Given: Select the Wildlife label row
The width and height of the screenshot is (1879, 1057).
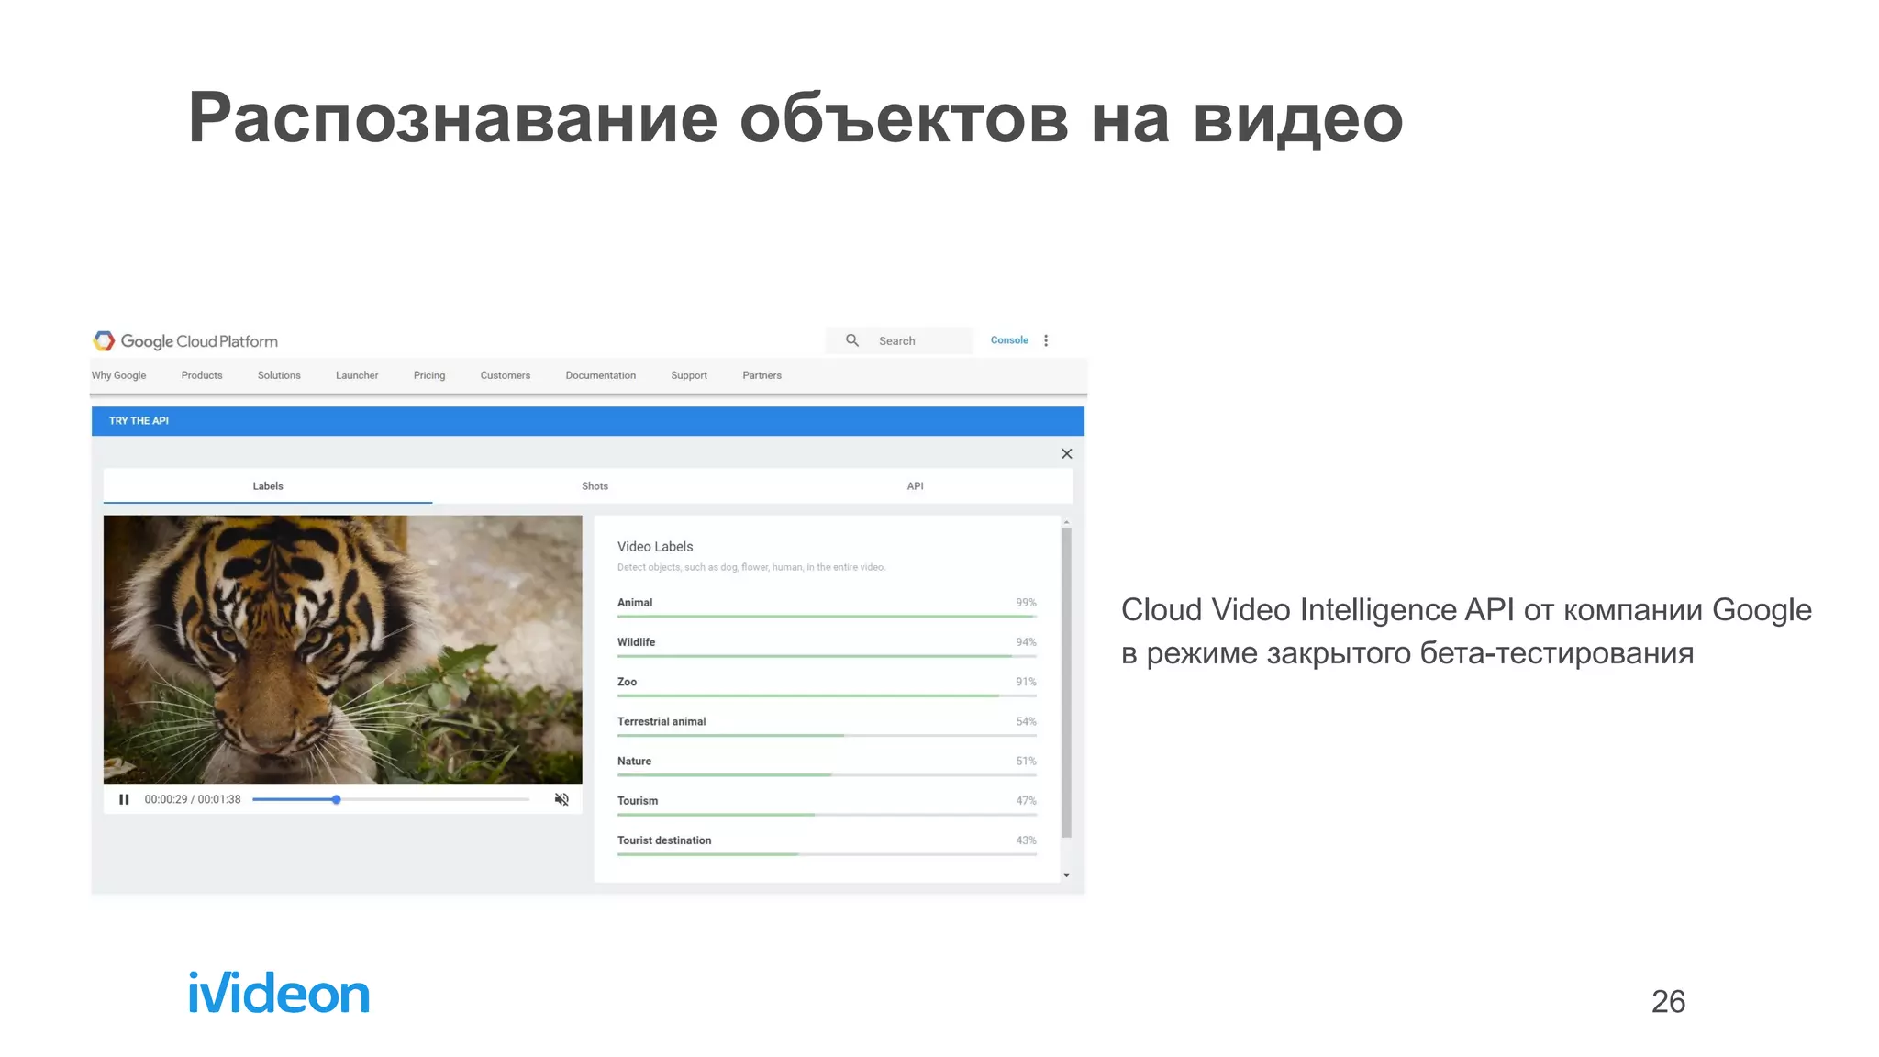Looking at the screenshot, I should point(827,646).
